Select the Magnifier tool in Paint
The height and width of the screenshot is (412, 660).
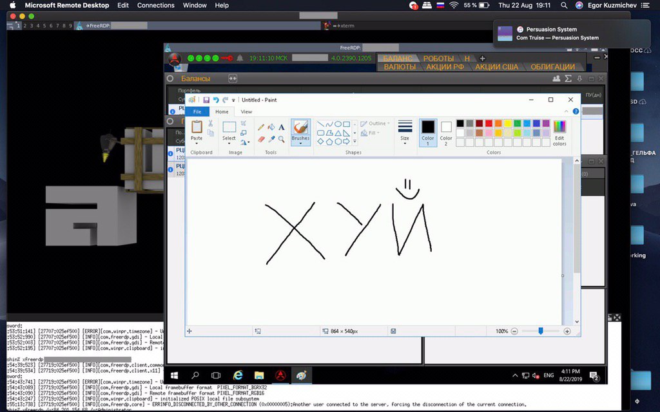click(282, 139)
